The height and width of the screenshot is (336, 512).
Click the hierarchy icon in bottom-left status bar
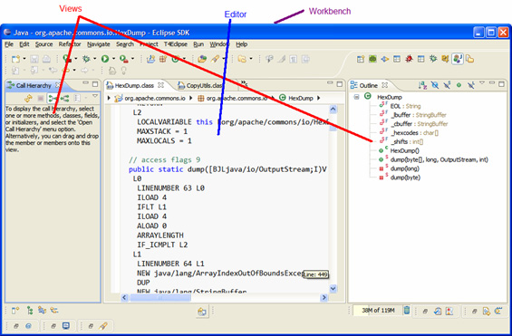point(30,311)
